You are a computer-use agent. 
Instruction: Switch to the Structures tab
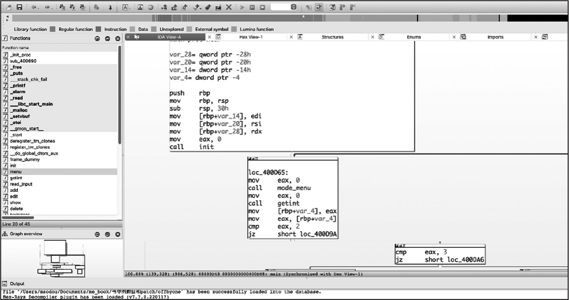(x=332, y=37)
